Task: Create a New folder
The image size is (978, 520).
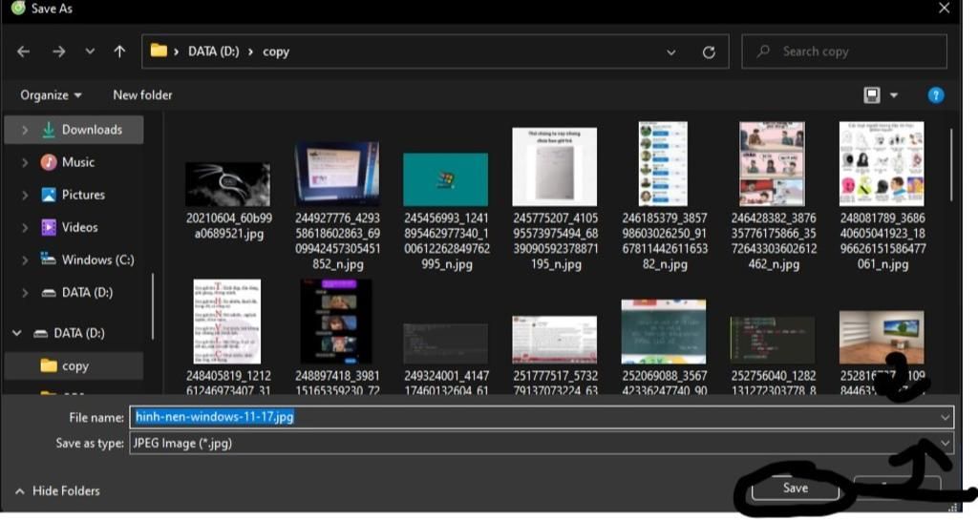Action: 142,95
